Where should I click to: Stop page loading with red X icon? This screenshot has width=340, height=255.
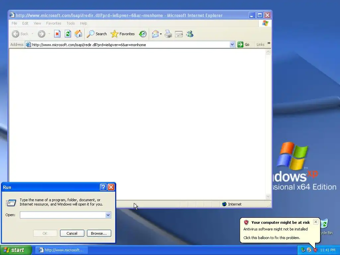57,34
